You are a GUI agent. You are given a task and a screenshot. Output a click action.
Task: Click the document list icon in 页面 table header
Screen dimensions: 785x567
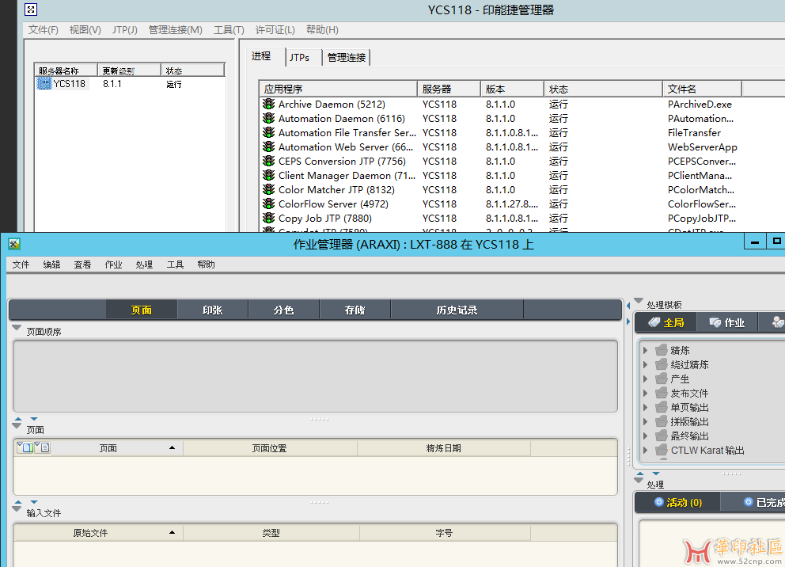(x=43, y=447)
